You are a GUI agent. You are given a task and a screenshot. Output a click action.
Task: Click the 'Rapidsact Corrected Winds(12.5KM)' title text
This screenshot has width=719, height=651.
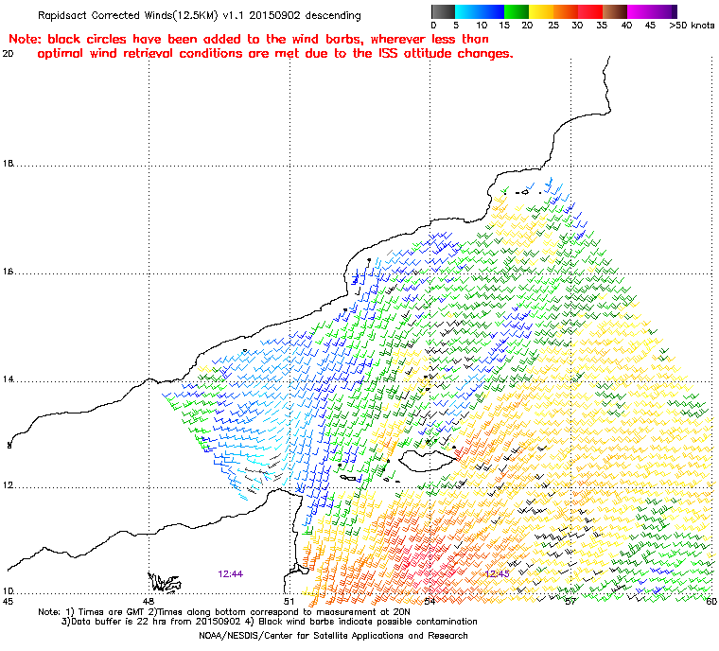click(x=128, y=15)
